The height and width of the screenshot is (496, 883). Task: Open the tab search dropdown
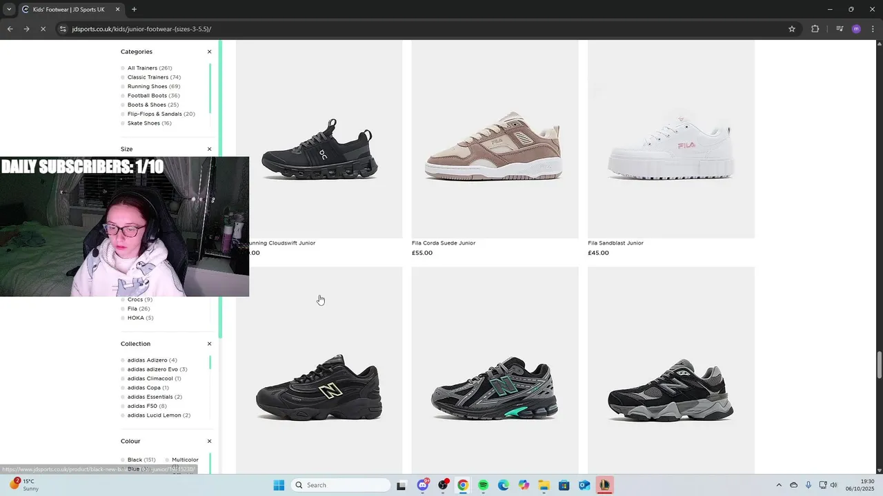click(8, 10)
